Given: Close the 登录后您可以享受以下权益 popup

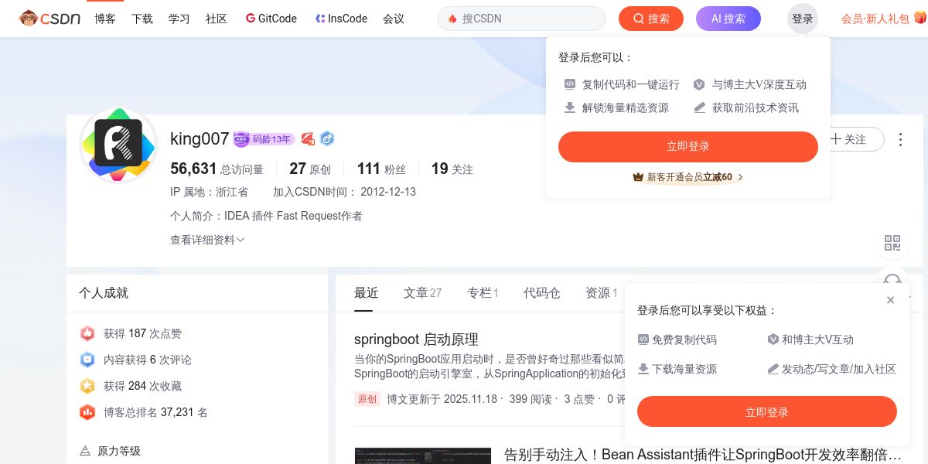Looking at the screenshot, I should [x=890, y=300].
